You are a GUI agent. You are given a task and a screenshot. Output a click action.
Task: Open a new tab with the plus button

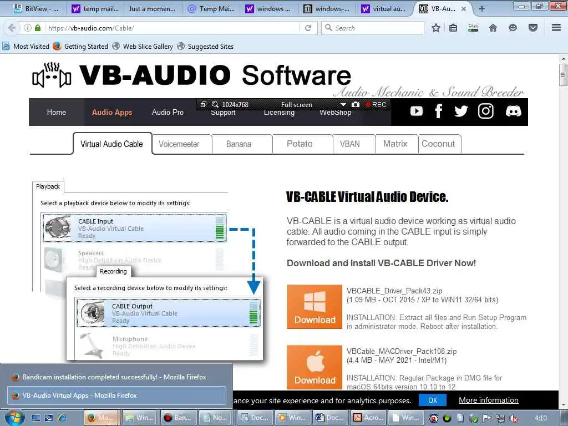(481, 9)
